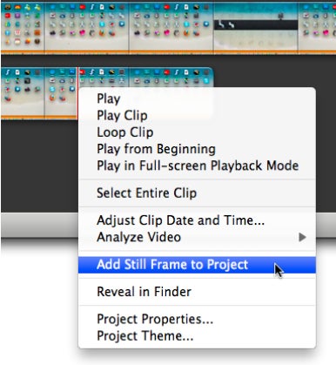
Task: Select first filmstrip thumbnail in top row
Action: pos(23,27)
